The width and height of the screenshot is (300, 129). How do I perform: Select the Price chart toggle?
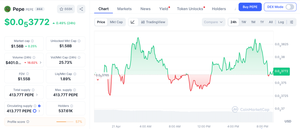coord(101,22)
